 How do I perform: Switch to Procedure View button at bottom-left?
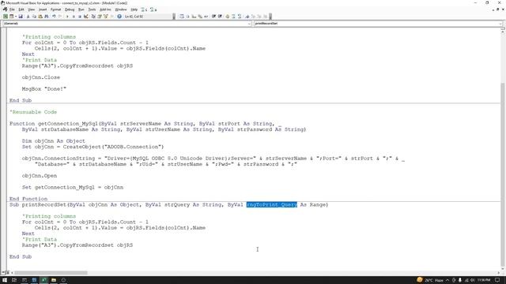3,273
